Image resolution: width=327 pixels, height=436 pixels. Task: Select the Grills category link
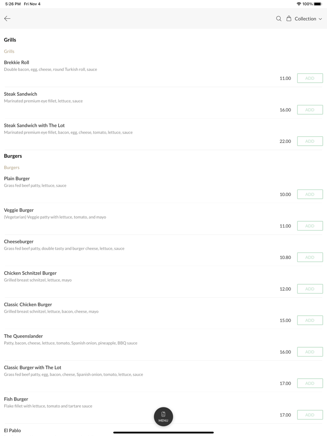coord(9,51)
